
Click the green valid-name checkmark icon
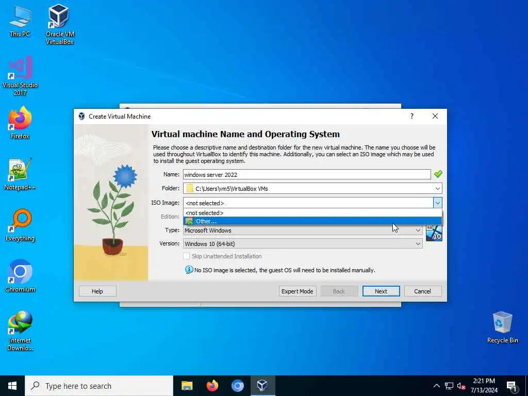438,174
